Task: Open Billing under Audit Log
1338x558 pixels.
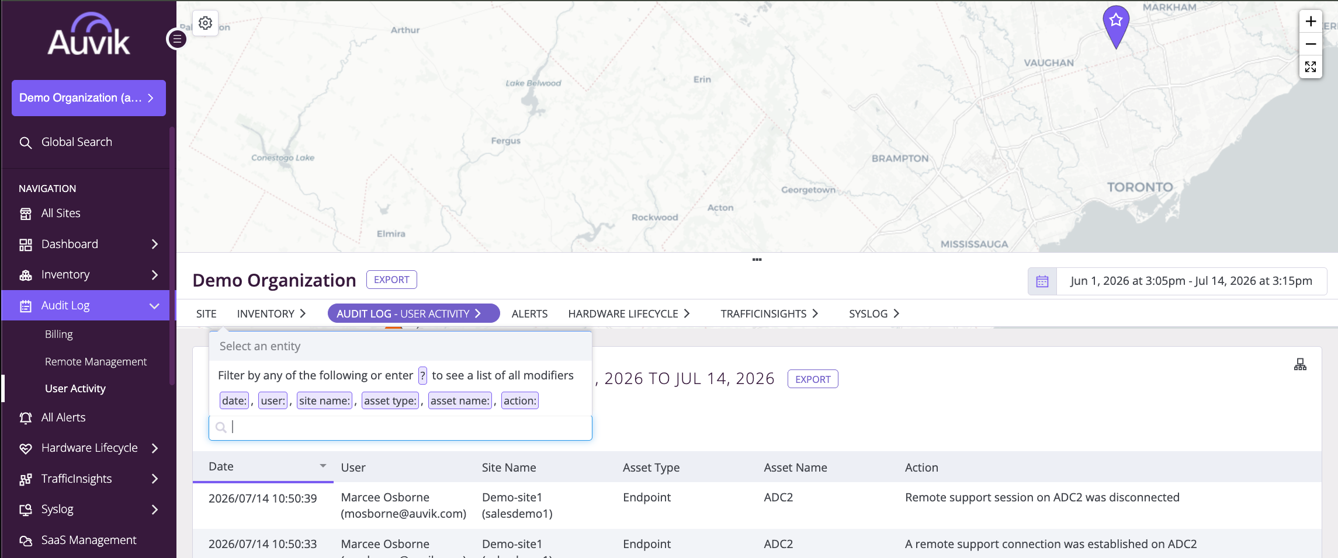Action: click(x=59, y=334)
